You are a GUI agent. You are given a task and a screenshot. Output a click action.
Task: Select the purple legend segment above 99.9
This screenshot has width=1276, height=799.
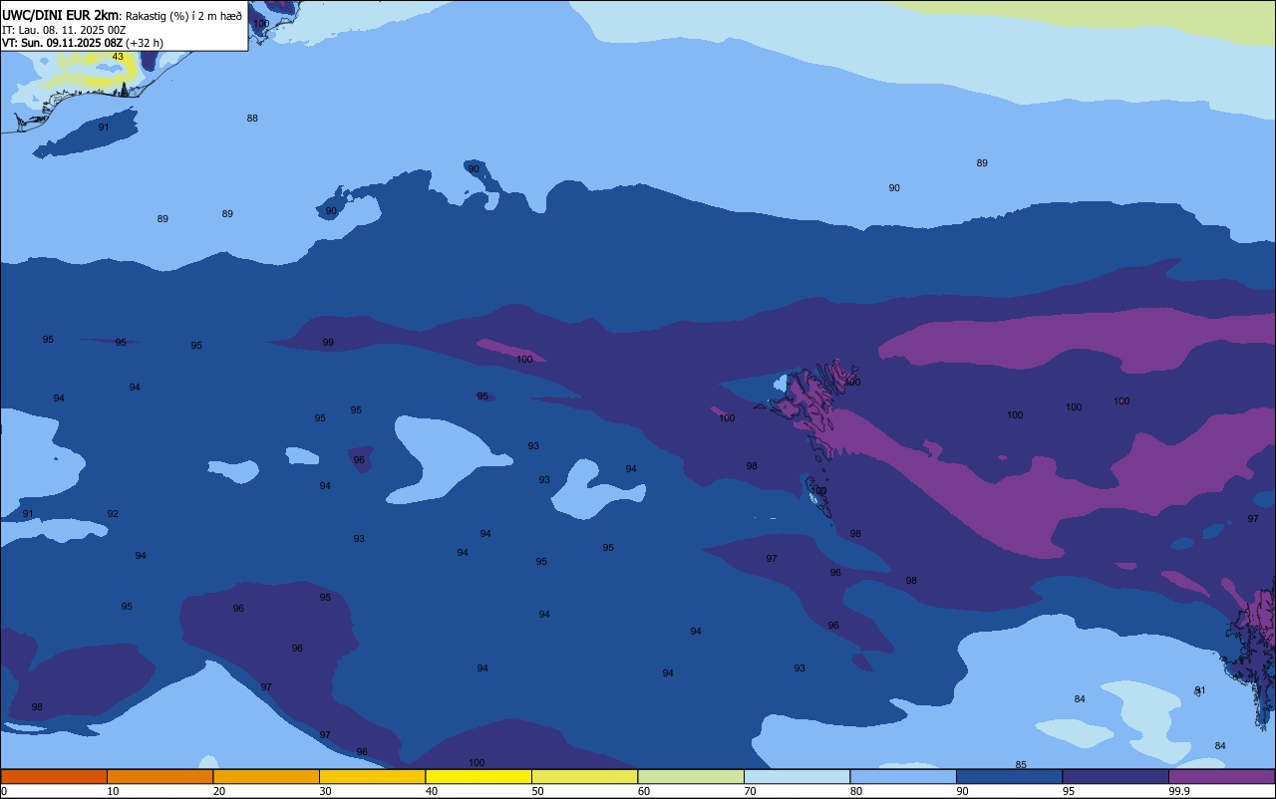click(1221, 776)
